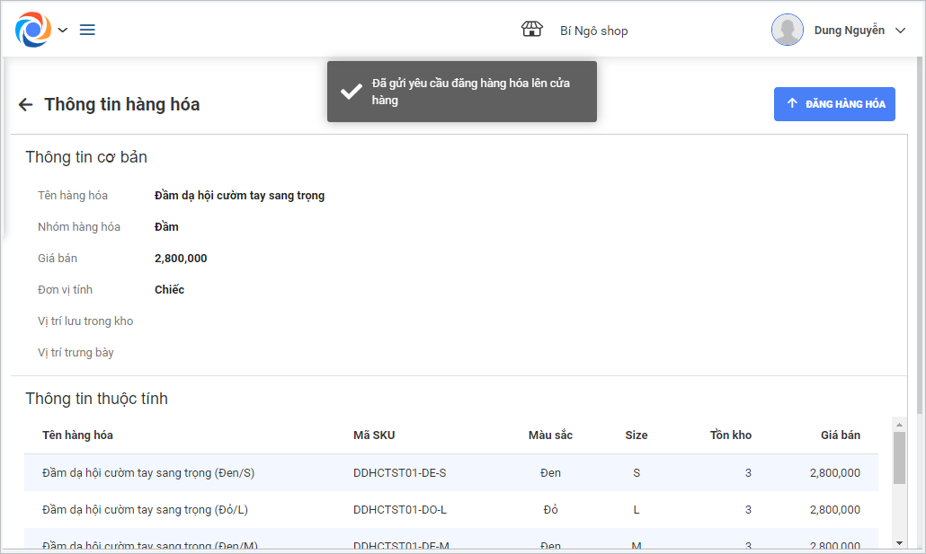926x554 pixels.
Task: Click the user avatar picture
Action: 787,30
